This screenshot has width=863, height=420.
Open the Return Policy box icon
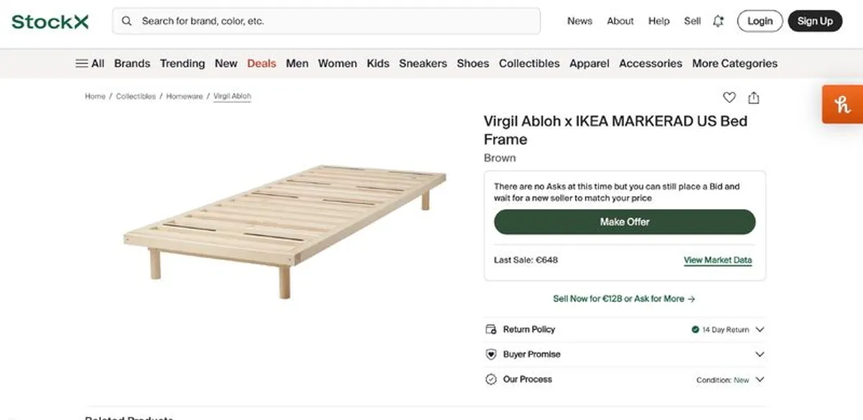pos(491,329)
